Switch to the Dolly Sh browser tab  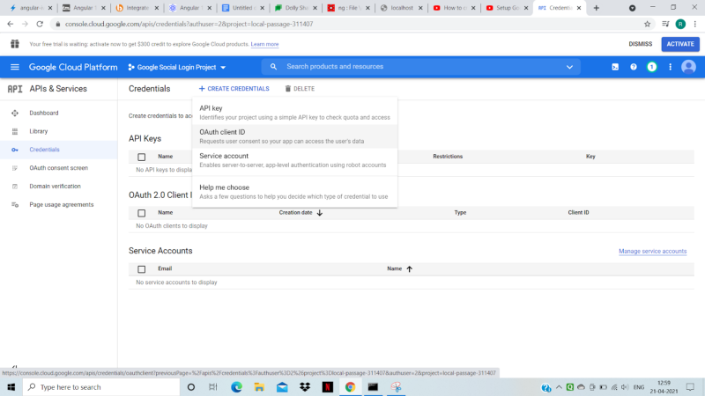[296, 8]
